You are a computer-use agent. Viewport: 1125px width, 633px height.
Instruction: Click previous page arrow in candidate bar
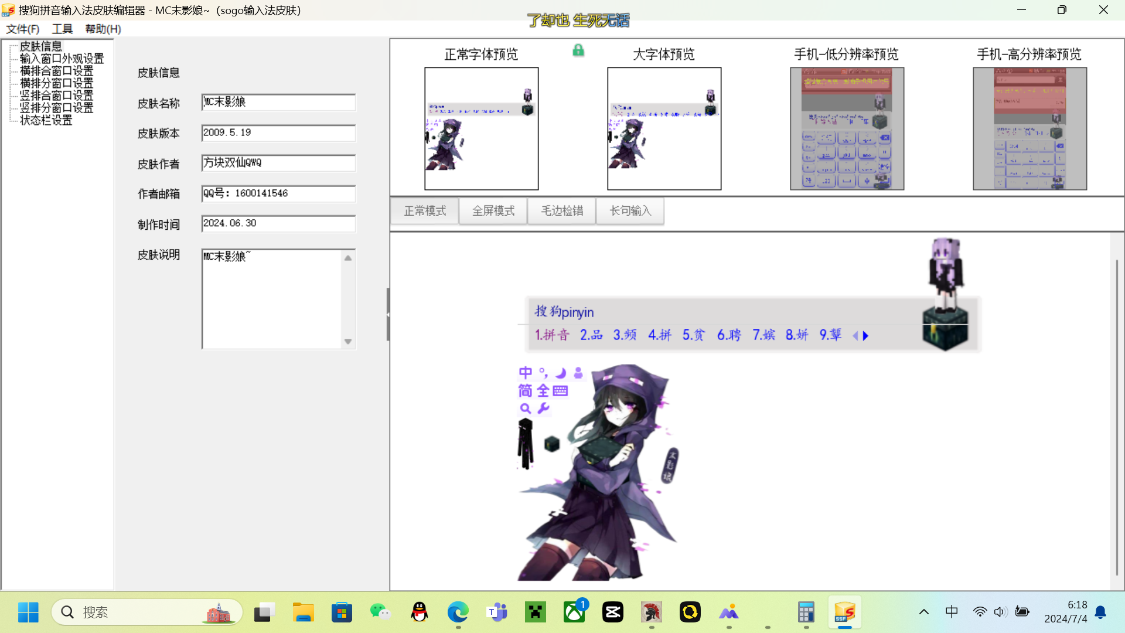855,336
